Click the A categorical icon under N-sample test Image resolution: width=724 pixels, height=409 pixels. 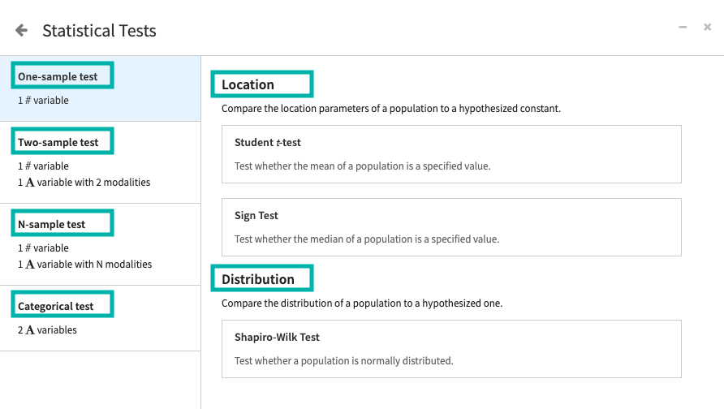coord(30,265)
